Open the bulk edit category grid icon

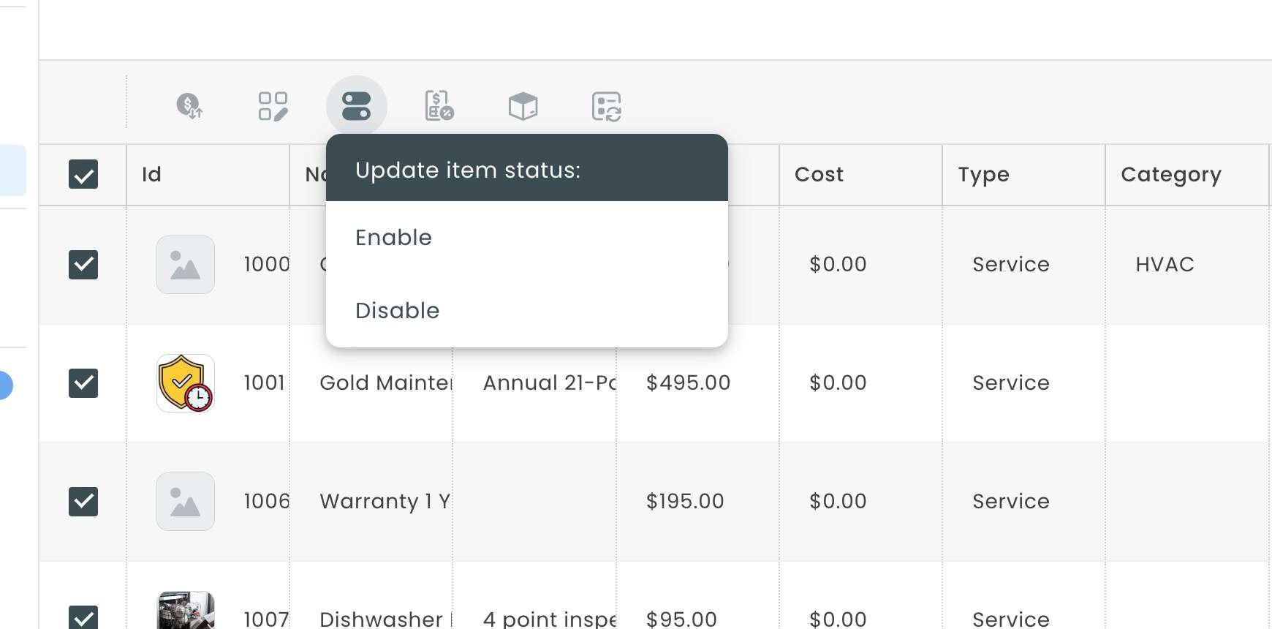pos(273,106)
